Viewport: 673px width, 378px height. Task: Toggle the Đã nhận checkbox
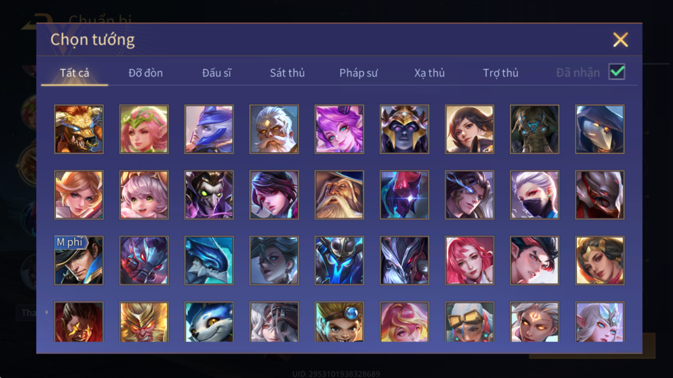tap(617, 72)
